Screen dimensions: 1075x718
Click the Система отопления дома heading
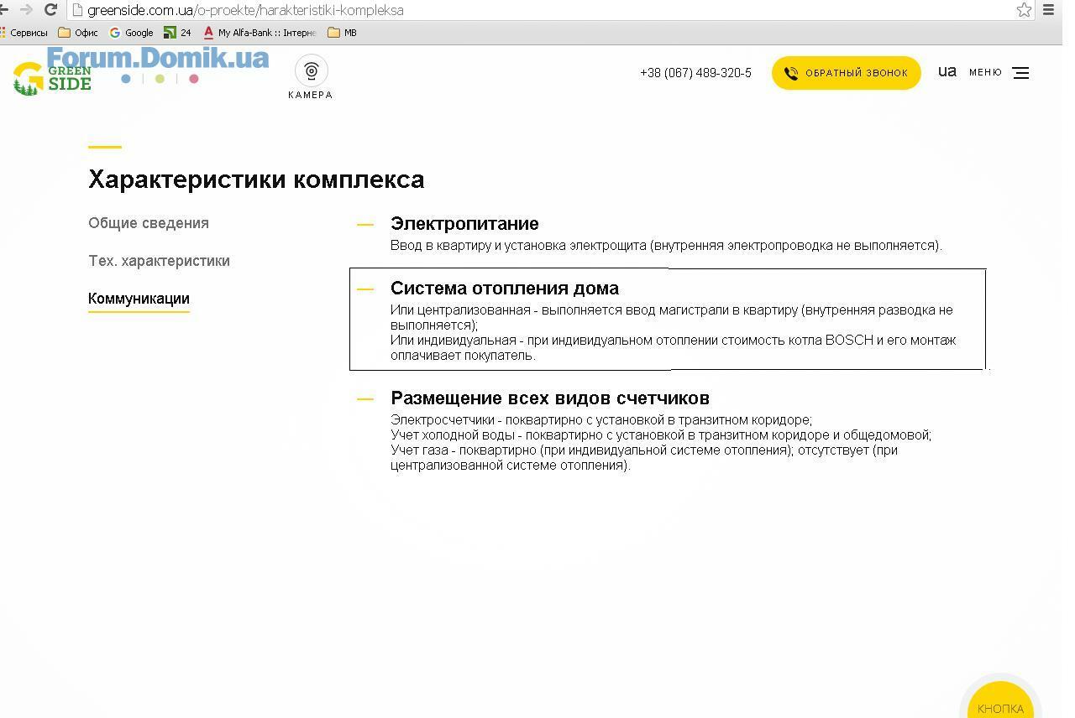[x=505, y=289]
